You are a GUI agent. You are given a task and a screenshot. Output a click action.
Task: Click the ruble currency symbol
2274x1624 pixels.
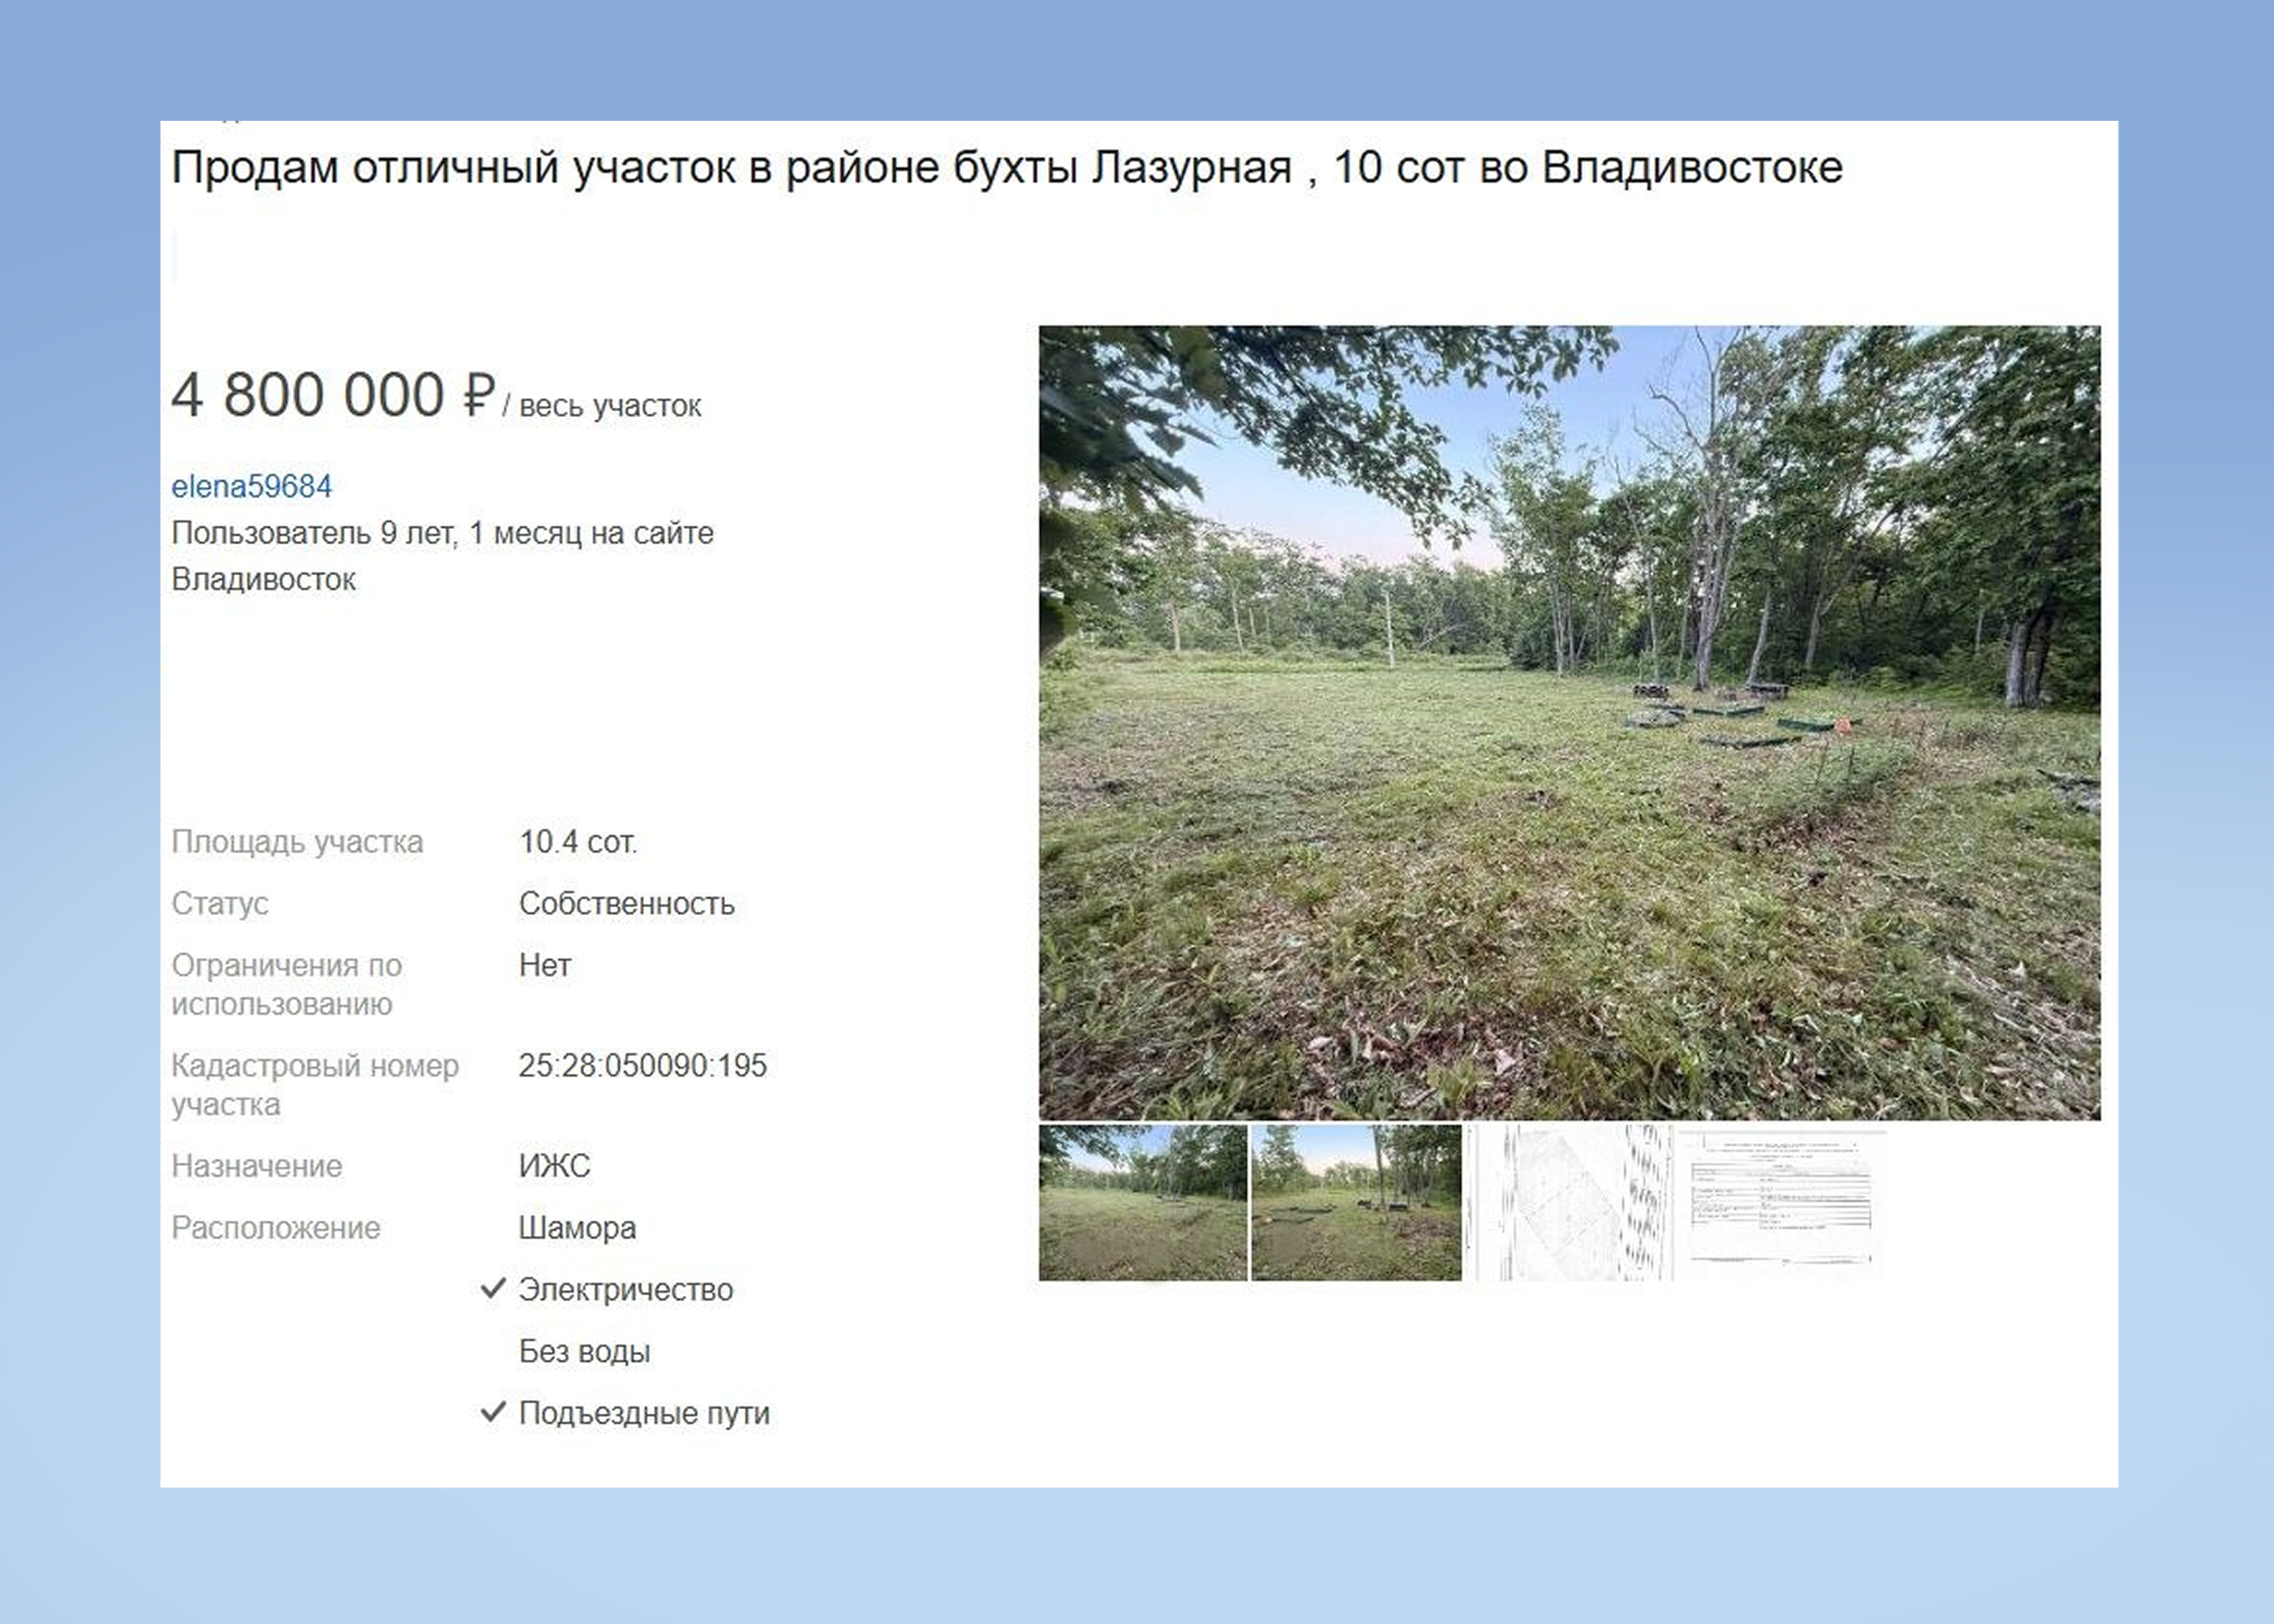tap(478, 395)
